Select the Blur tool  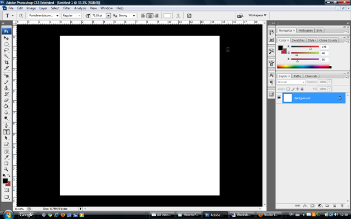click(x=6, y=112)
